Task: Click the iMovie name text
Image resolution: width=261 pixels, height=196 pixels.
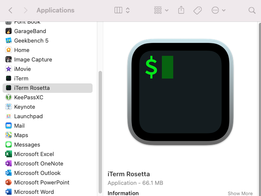Action: coord(22,69)
